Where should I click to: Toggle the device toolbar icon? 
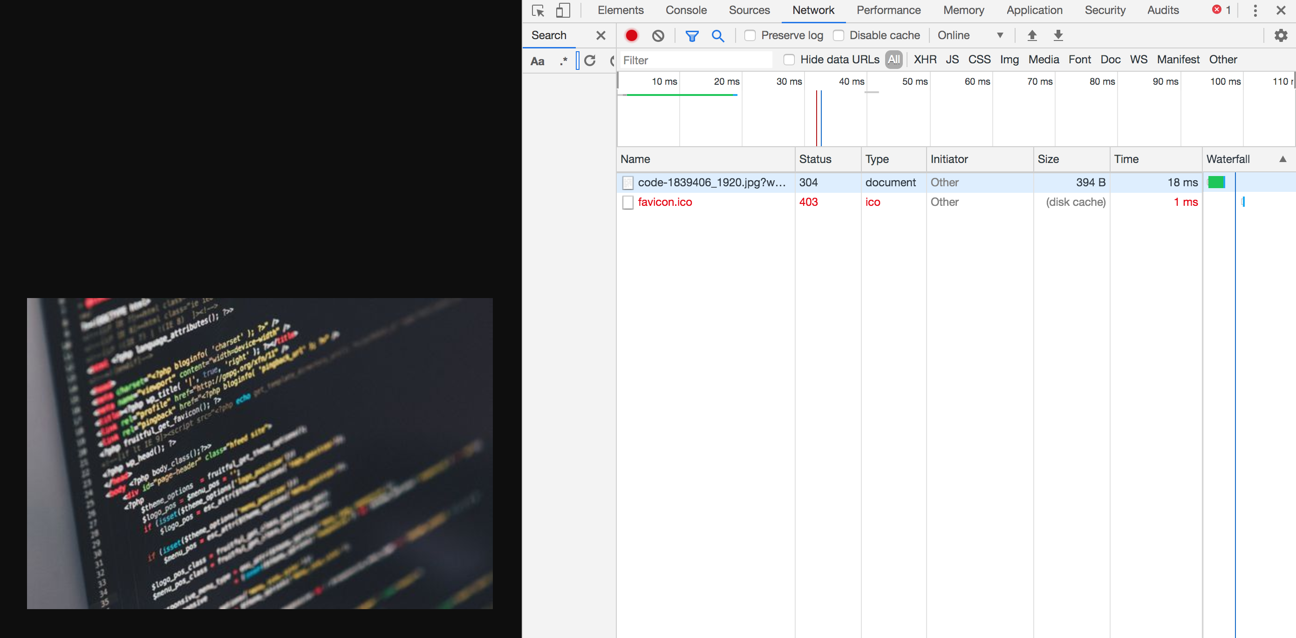coord(562,11)
